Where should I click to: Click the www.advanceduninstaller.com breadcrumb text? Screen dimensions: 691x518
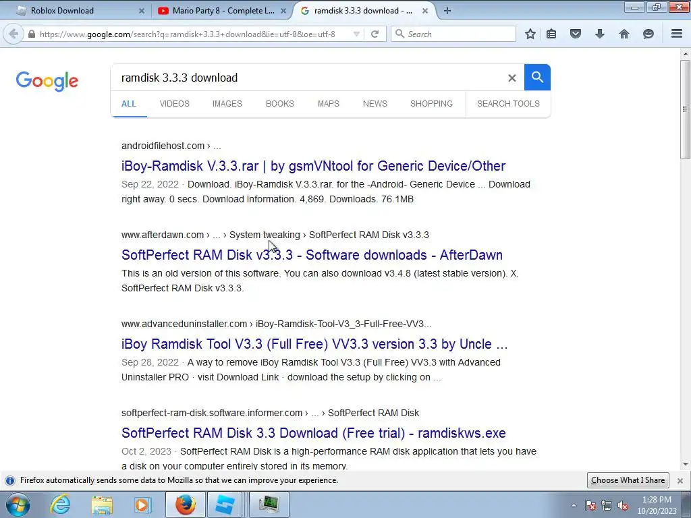[x=184, y=324]
